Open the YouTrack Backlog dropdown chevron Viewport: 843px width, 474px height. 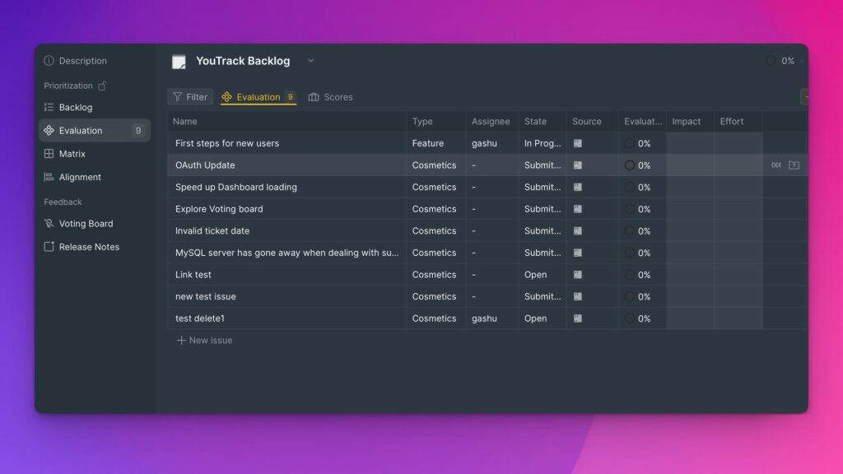coord(310,61)
